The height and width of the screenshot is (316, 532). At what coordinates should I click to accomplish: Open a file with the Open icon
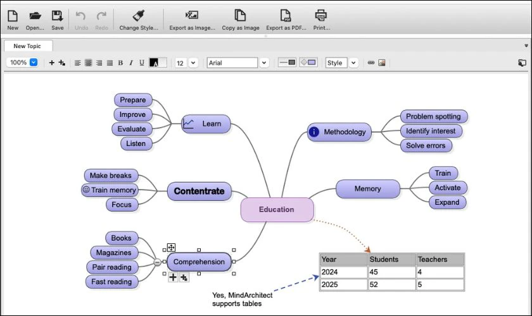point(35,16)
